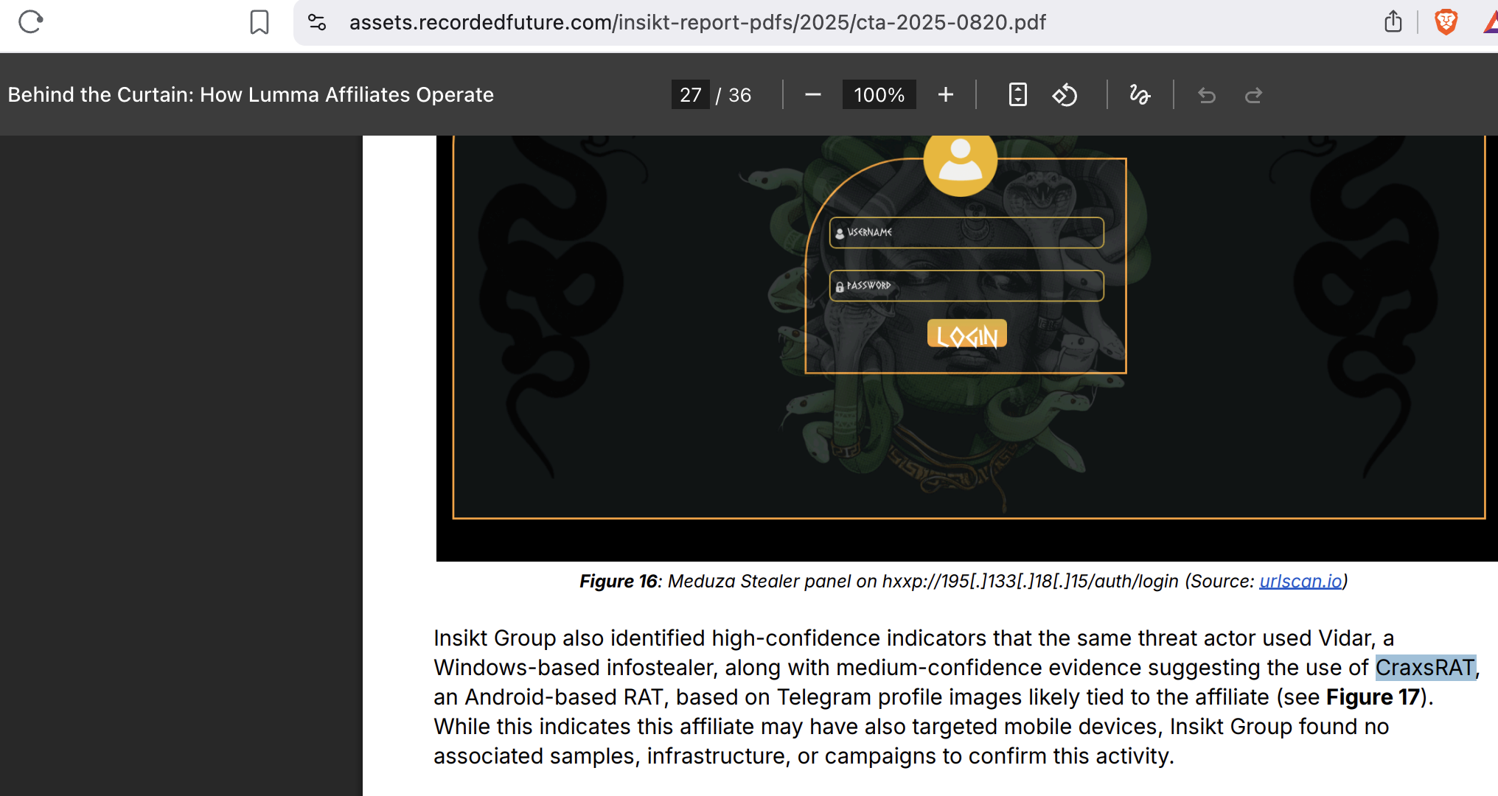1498x796 pixels.
Task: Click the highlighted CraxsRAT word
Action: tap(1426, 668)
